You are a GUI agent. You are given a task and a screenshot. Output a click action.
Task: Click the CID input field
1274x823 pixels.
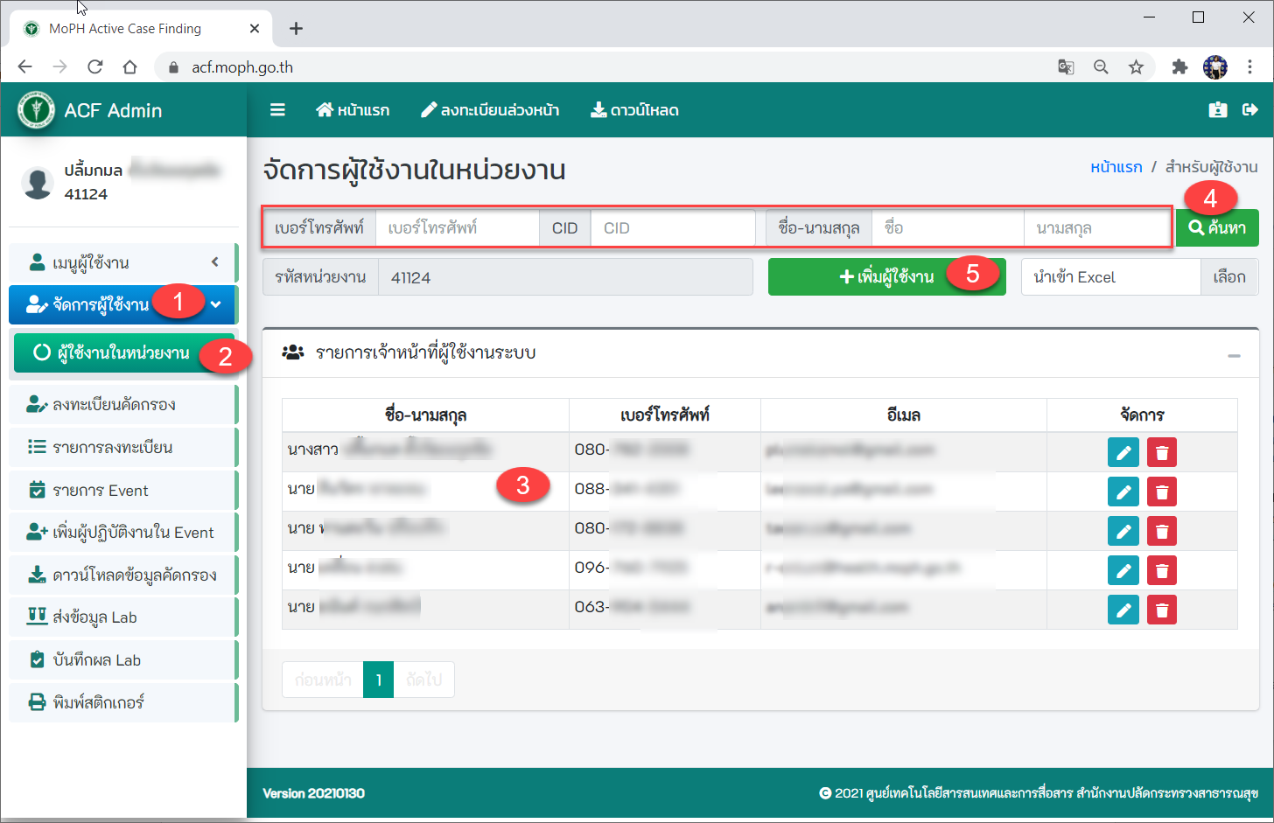point(672,227)
